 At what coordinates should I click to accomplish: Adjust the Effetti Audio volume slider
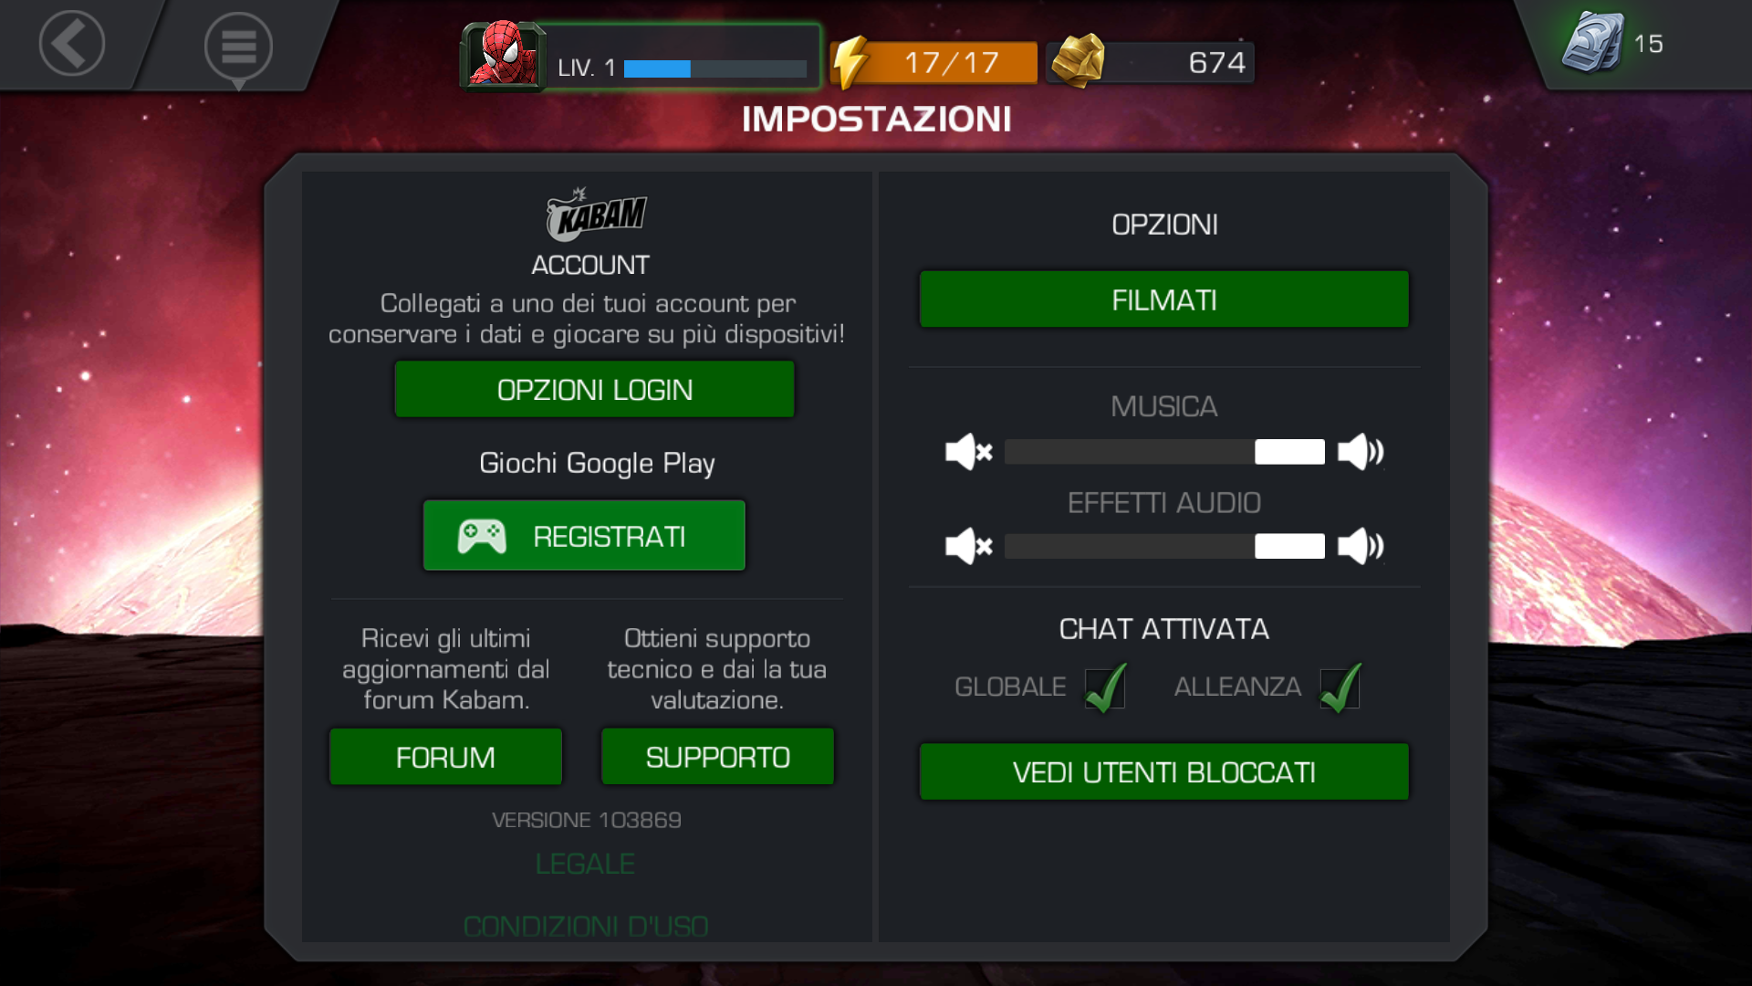point(1164,546)
